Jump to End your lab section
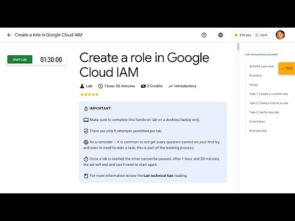 258,131
